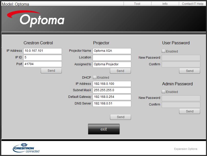Click the Optoma logo
The image size is (207, 156).
(x=36, y=19)
